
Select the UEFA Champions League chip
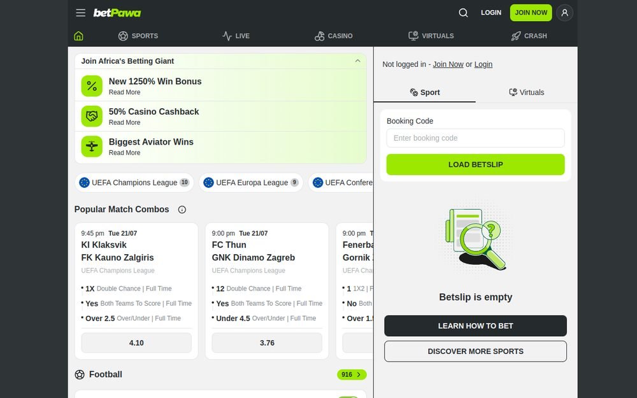pyautogui.click(x=134, y=183)
